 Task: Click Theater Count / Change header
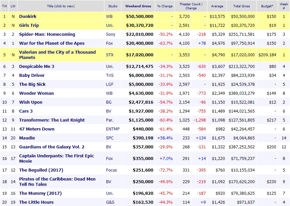click(191, 6)
